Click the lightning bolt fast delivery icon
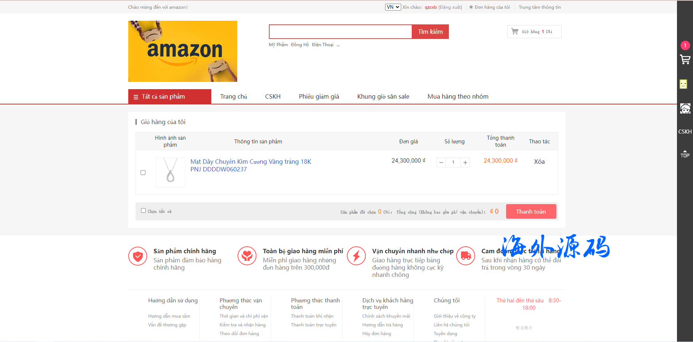693x342 pixels. [356, 256]
